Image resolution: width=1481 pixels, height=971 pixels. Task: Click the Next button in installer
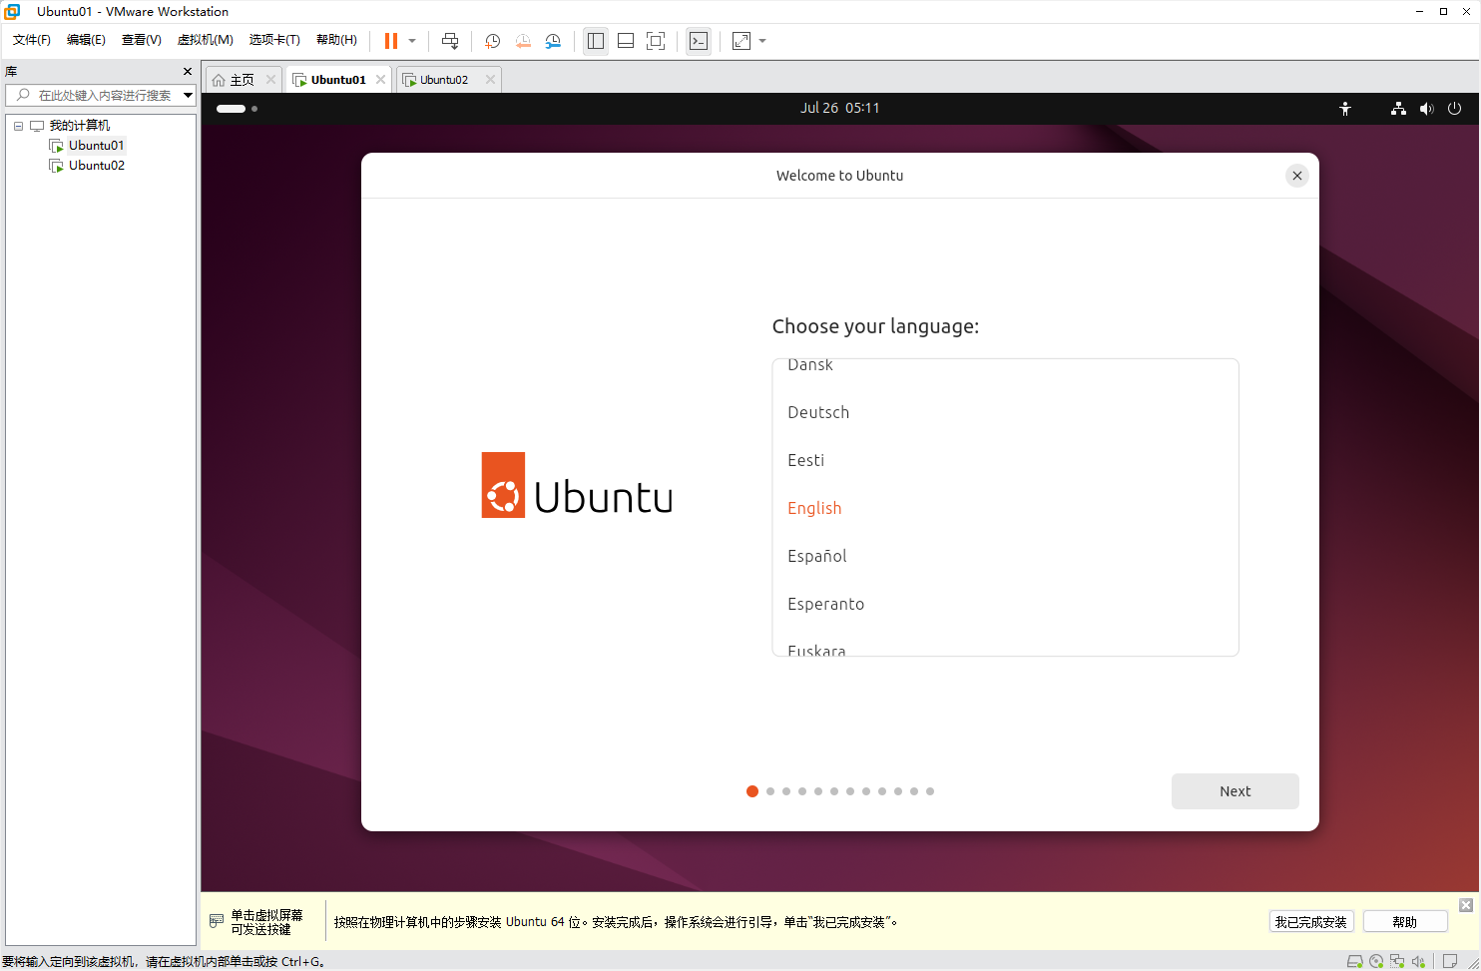coord(1234,791)
